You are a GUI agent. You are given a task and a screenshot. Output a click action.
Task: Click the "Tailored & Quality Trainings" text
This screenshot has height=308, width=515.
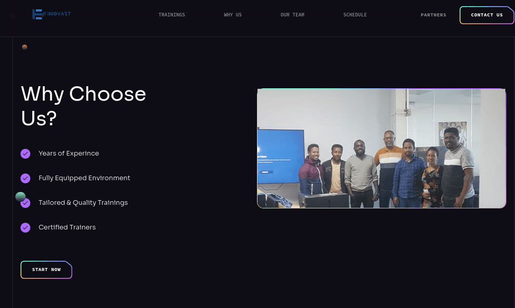point(83,203)
